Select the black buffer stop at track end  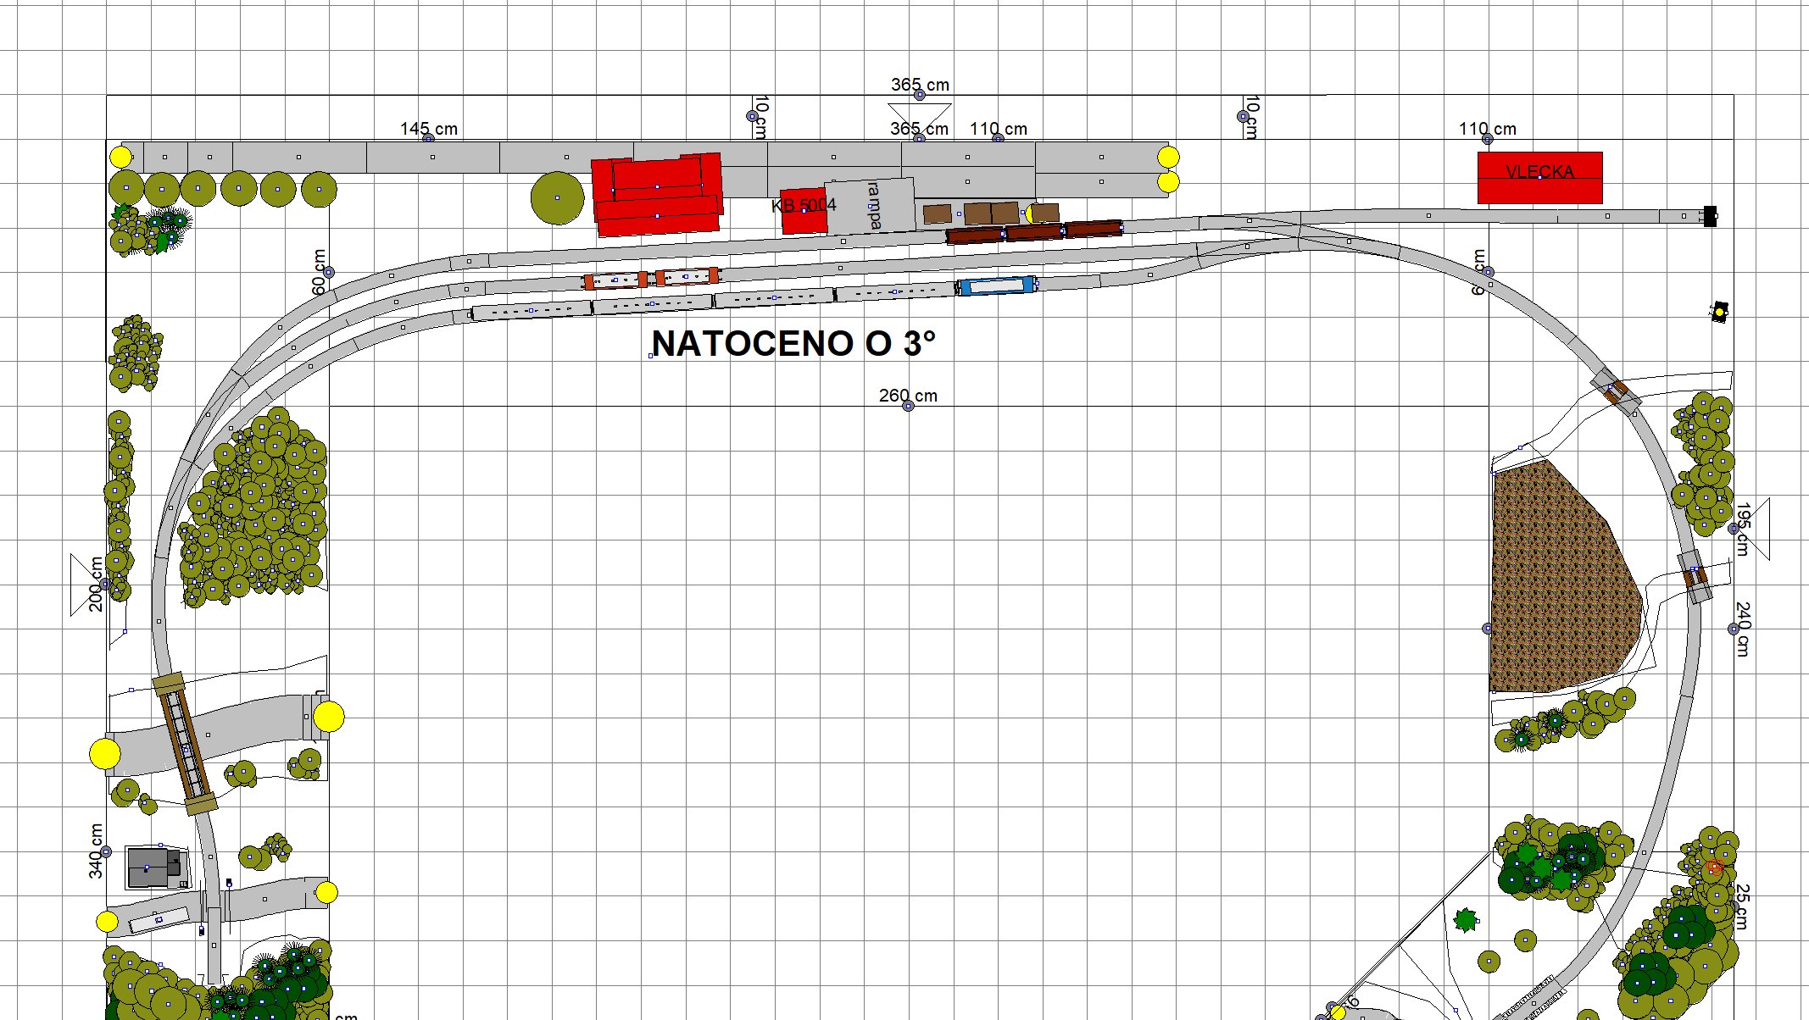pyautogui.click(x=1710, y=216)
